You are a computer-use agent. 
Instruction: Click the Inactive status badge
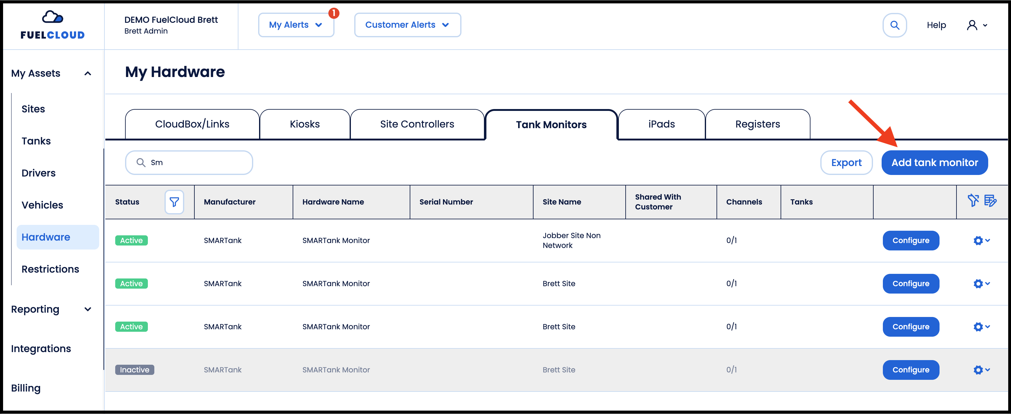135,370
